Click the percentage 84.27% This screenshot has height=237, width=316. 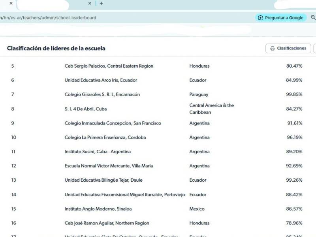(x=294, y=109)
